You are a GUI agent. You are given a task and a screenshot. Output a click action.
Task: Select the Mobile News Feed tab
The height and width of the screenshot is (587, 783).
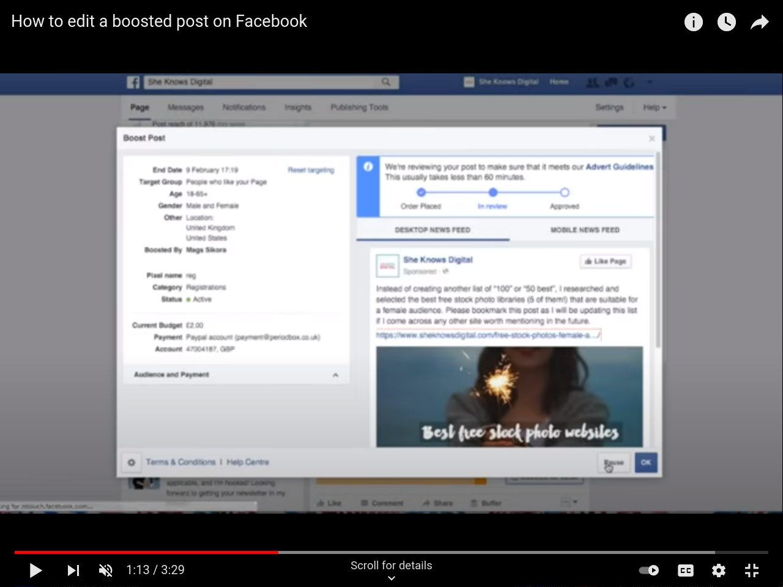click(585, 231)
